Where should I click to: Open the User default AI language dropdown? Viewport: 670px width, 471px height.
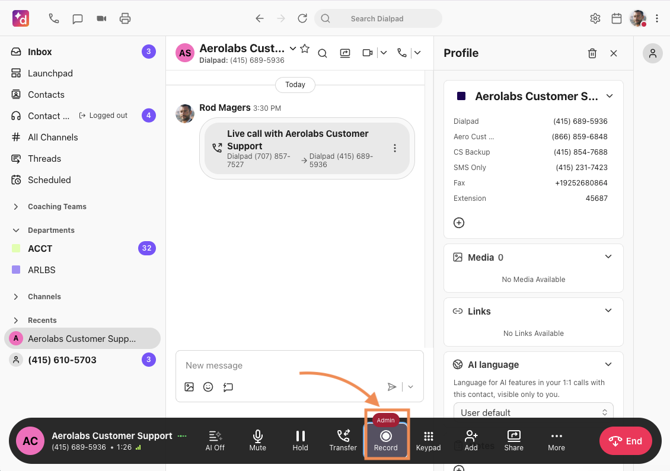click(533, 412)
